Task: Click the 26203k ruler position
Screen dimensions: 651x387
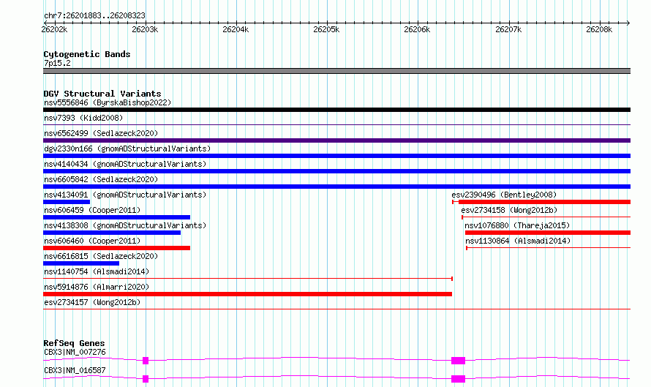Action: pyautogui.click(x=145, y=29)
